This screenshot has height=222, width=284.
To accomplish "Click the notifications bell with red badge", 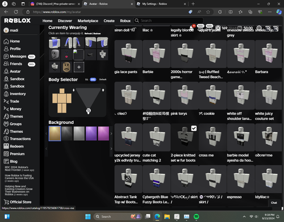I will point(192,27).
